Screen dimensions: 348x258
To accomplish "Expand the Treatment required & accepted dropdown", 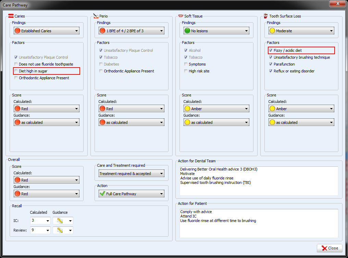I will 161,174.
